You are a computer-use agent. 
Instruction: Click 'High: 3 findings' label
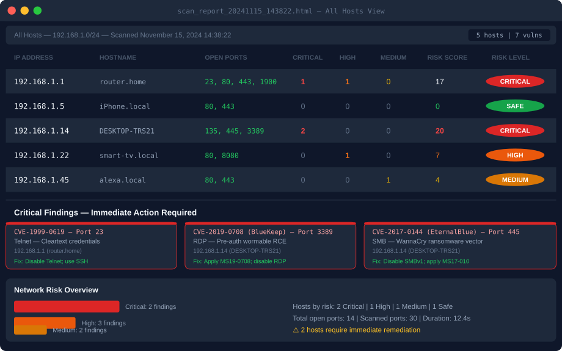click(x=104, y=323)
